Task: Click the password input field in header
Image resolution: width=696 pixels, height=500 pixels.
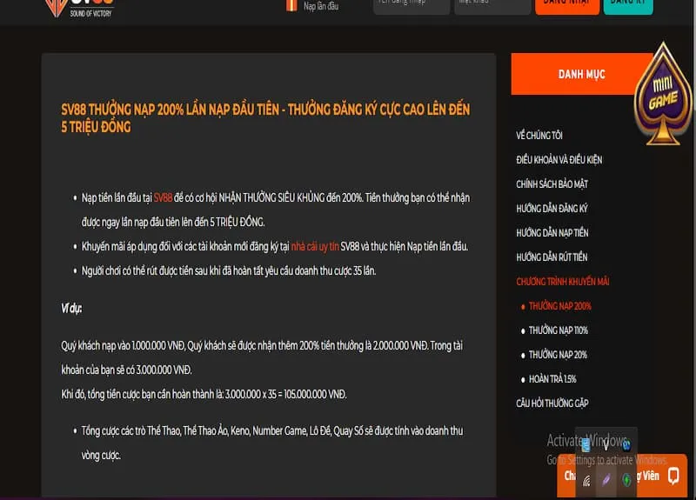Action: pyautogui.click(x=492, y=5)
